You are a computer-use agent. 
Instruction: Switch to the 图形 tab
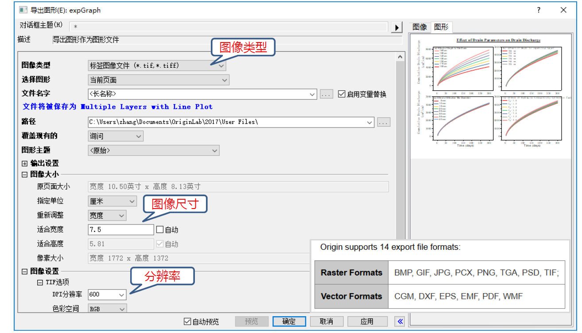[x=441, y=27]
